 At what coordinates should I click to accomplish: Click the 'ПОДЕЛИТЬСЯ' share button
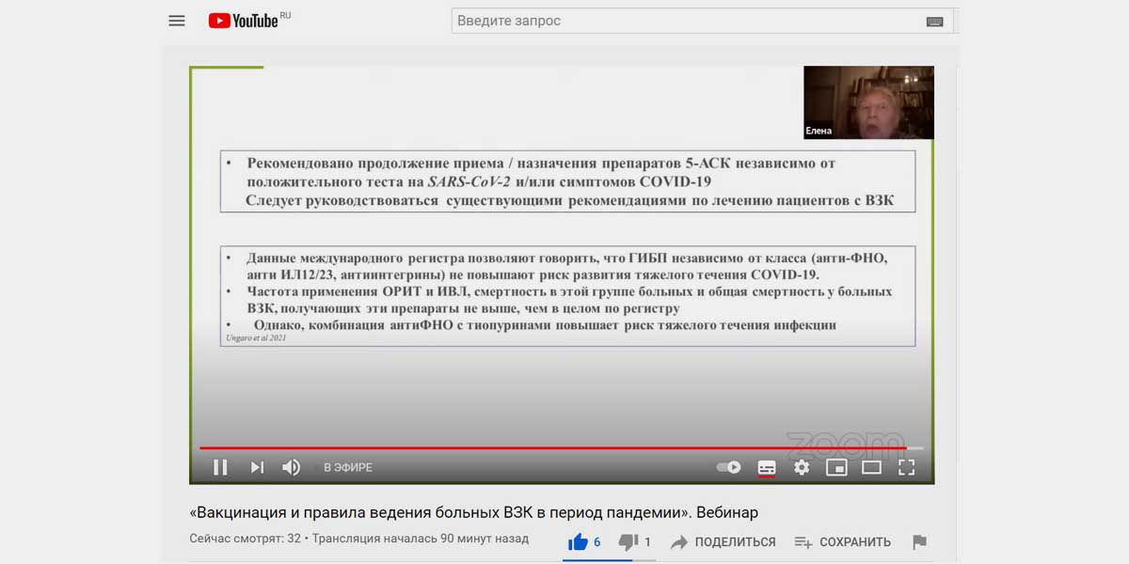[723, 541]
